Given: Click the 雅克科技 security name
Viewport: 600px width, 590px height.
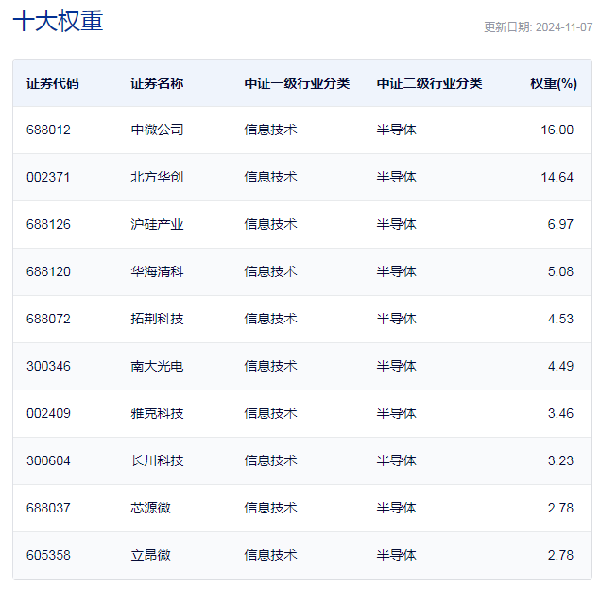Looking at the screenshot, I should [x=157, y=413].
